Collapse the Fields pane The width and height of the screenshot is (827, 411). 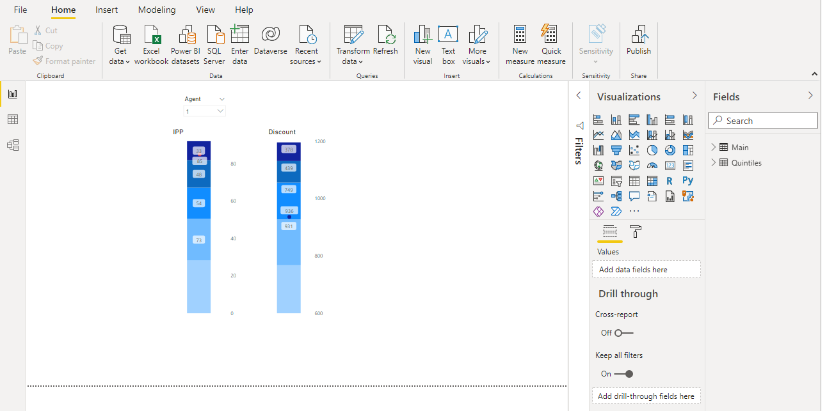810,95
